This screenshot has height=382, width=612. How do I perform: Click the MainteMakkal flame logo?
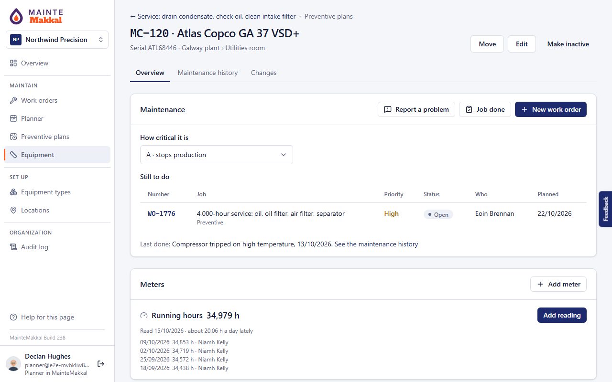point(16,16)
